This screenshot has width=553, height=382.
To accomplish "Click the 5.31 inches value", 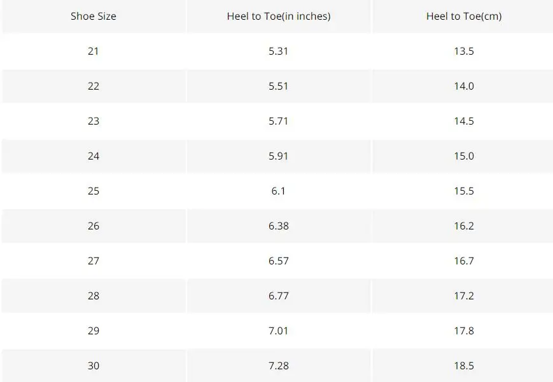I will pos(278,51).
